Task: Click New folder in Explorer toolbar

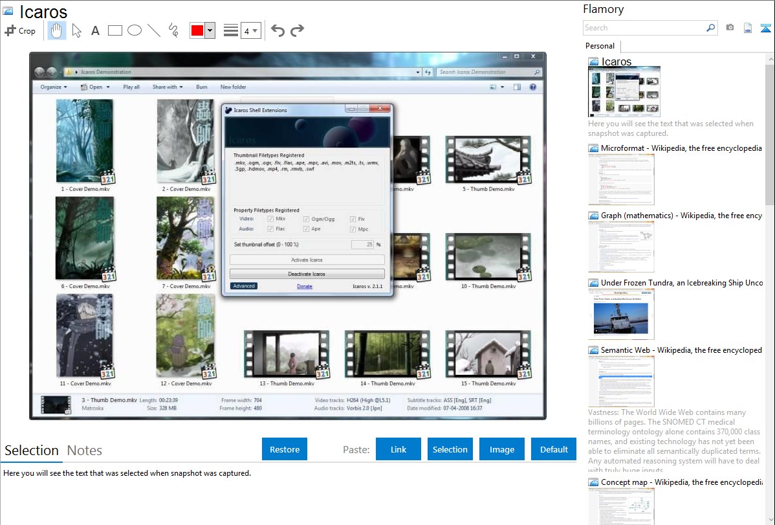Action: (x=234, y=87)
